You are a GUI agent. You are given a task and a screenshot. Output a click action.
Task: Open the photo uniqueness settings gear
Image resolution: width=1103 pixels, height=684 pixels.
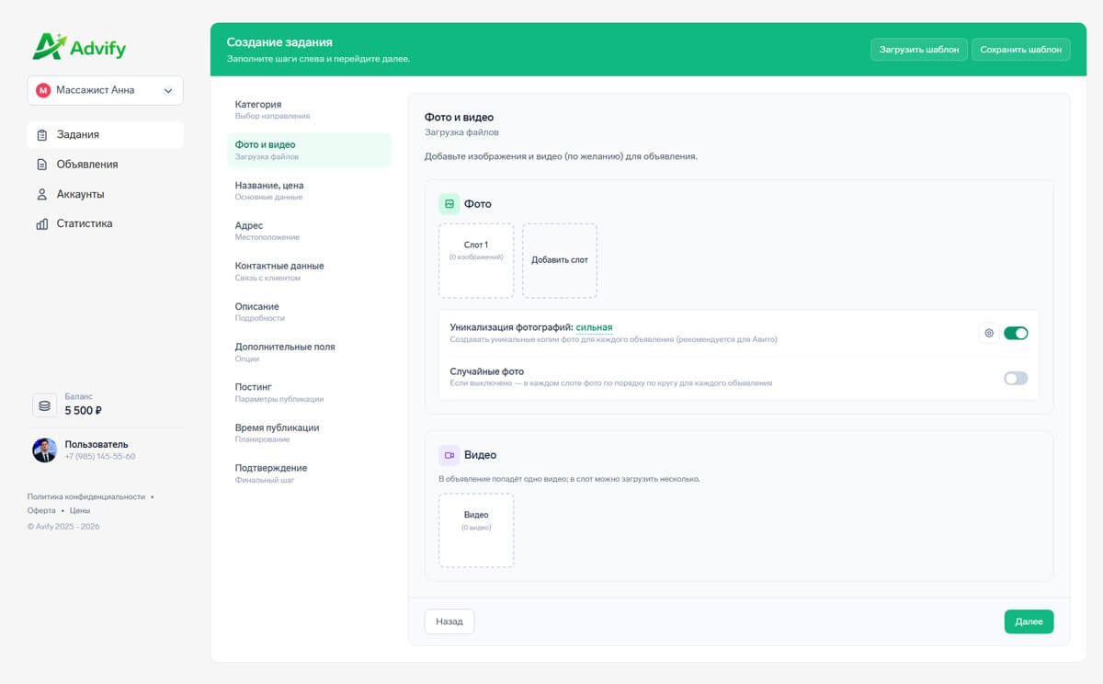point(989,333)
